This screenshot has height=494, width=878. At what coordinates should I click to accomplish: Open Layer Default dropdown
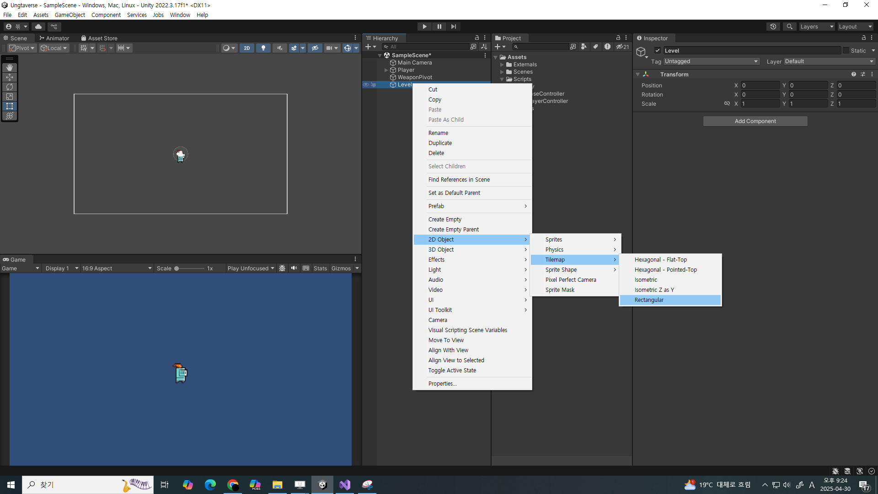[829, 61]
